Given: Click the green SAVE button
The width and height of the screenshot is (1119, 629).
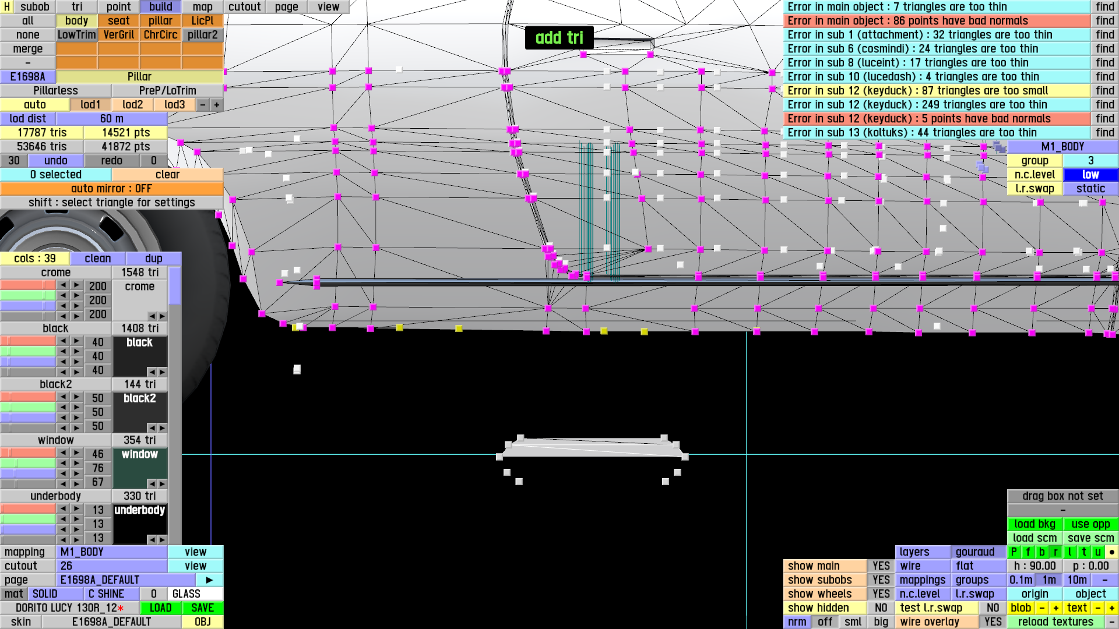Looking at the screenshot, I should click(202, 607).
